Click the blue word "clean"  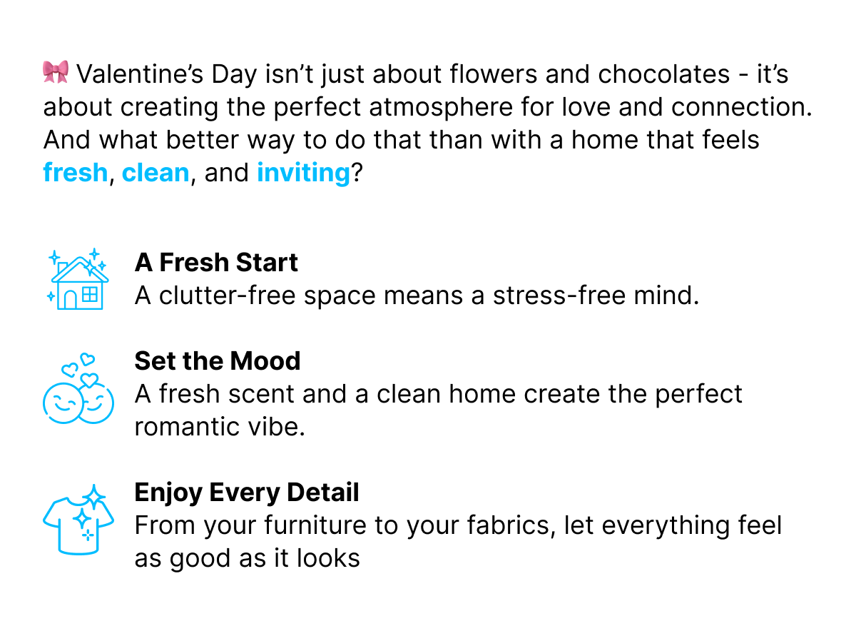(x=156, y=173)
